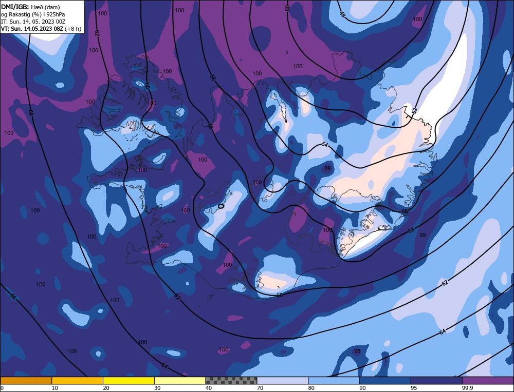Click the '98' humidity value label

click(357, 351)
